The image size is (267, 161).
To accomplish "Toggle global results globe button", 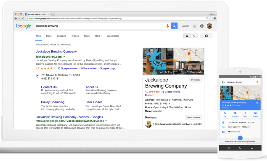I will (x=194, y=36).
